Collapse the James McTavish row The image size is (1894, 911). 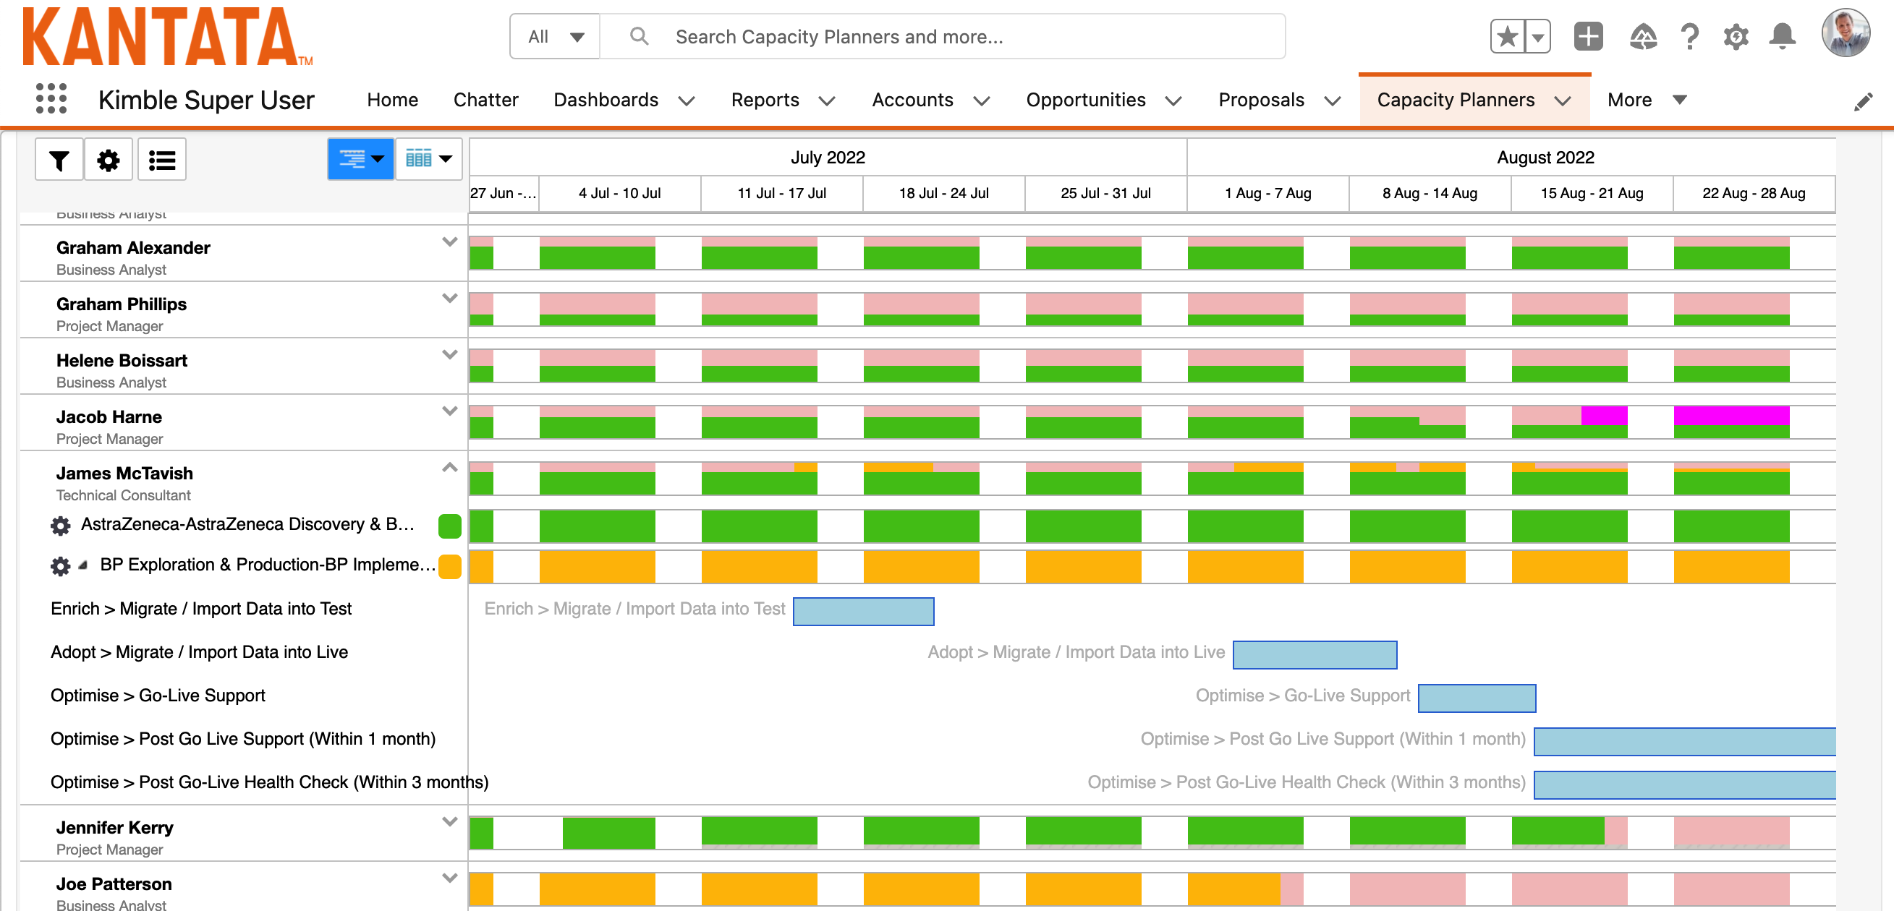[449, 467]
